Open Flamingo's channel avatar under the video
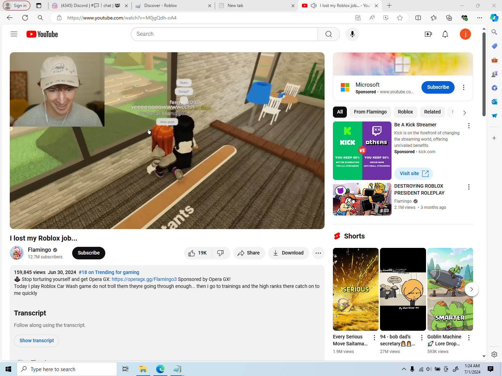Screen dimensions: 502x376 click(x=17, y=253)
